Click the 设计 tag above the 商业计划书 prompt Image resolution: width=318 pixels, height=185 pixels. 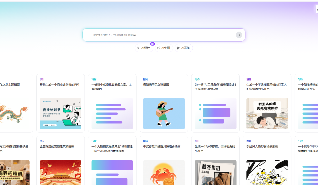point(42,79)
